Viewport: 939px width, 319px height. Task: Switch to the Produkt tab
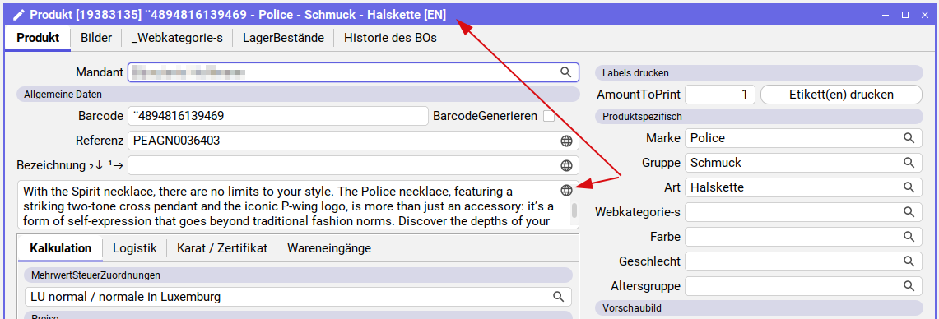[x=38, y=38]
